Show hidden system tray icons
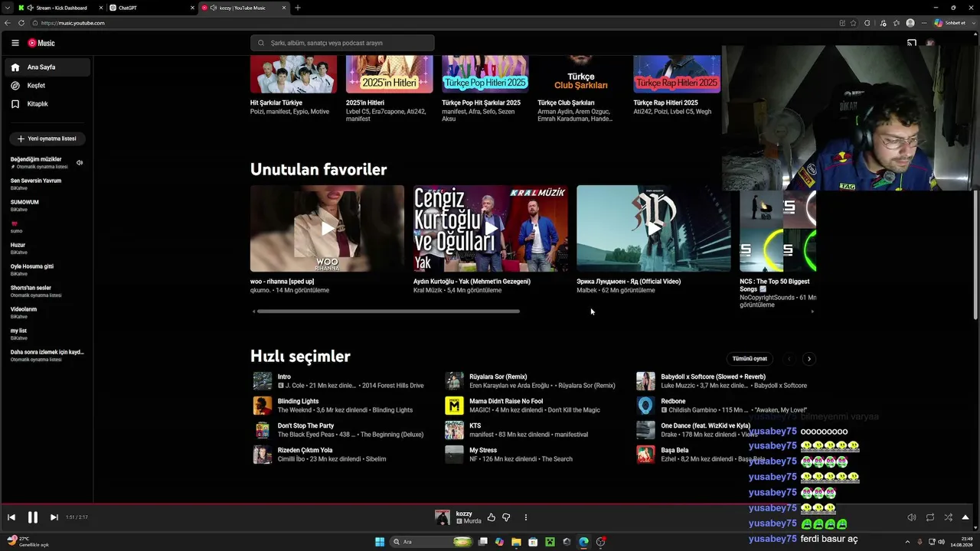Screen dimensions: 980x551 click(x=908, y=542)
